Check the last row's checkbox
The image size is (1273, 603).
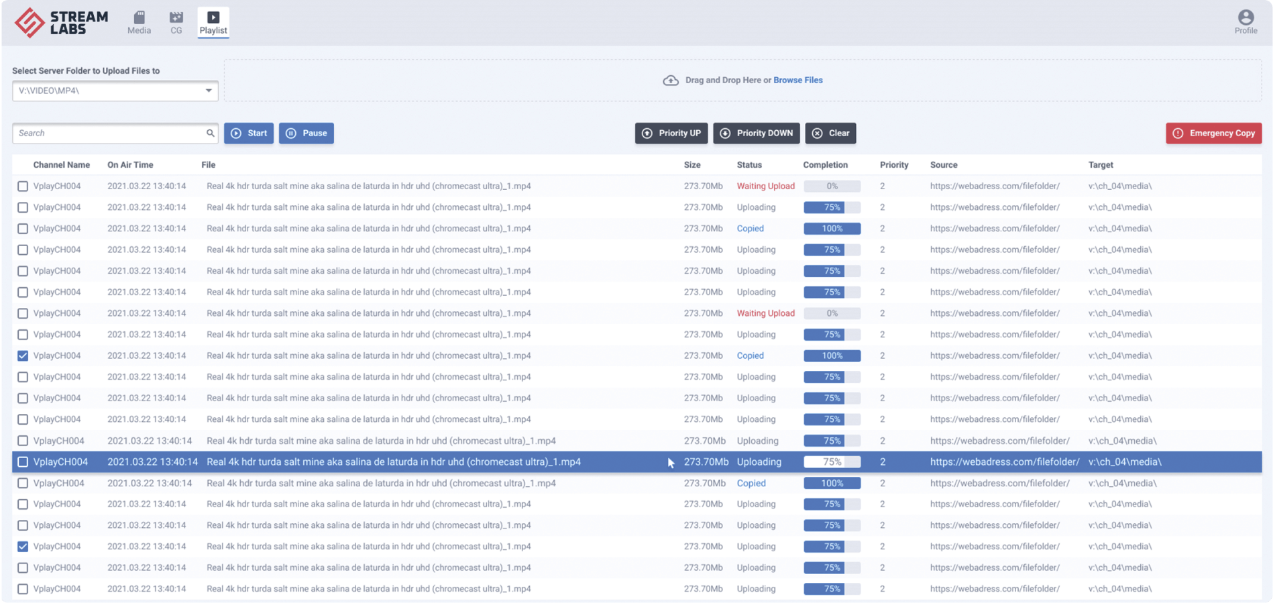pyautogui.click(x=23, y=589)
